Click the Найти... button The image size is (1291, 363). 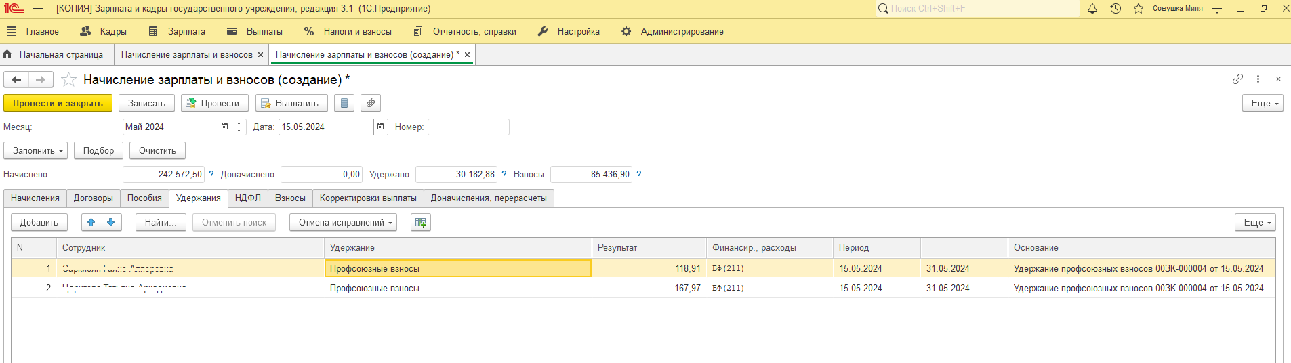point(161,222)
